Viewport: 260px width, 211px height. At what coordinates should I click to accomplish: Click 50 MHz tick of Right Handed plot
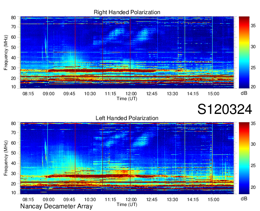tap(13, 47)
